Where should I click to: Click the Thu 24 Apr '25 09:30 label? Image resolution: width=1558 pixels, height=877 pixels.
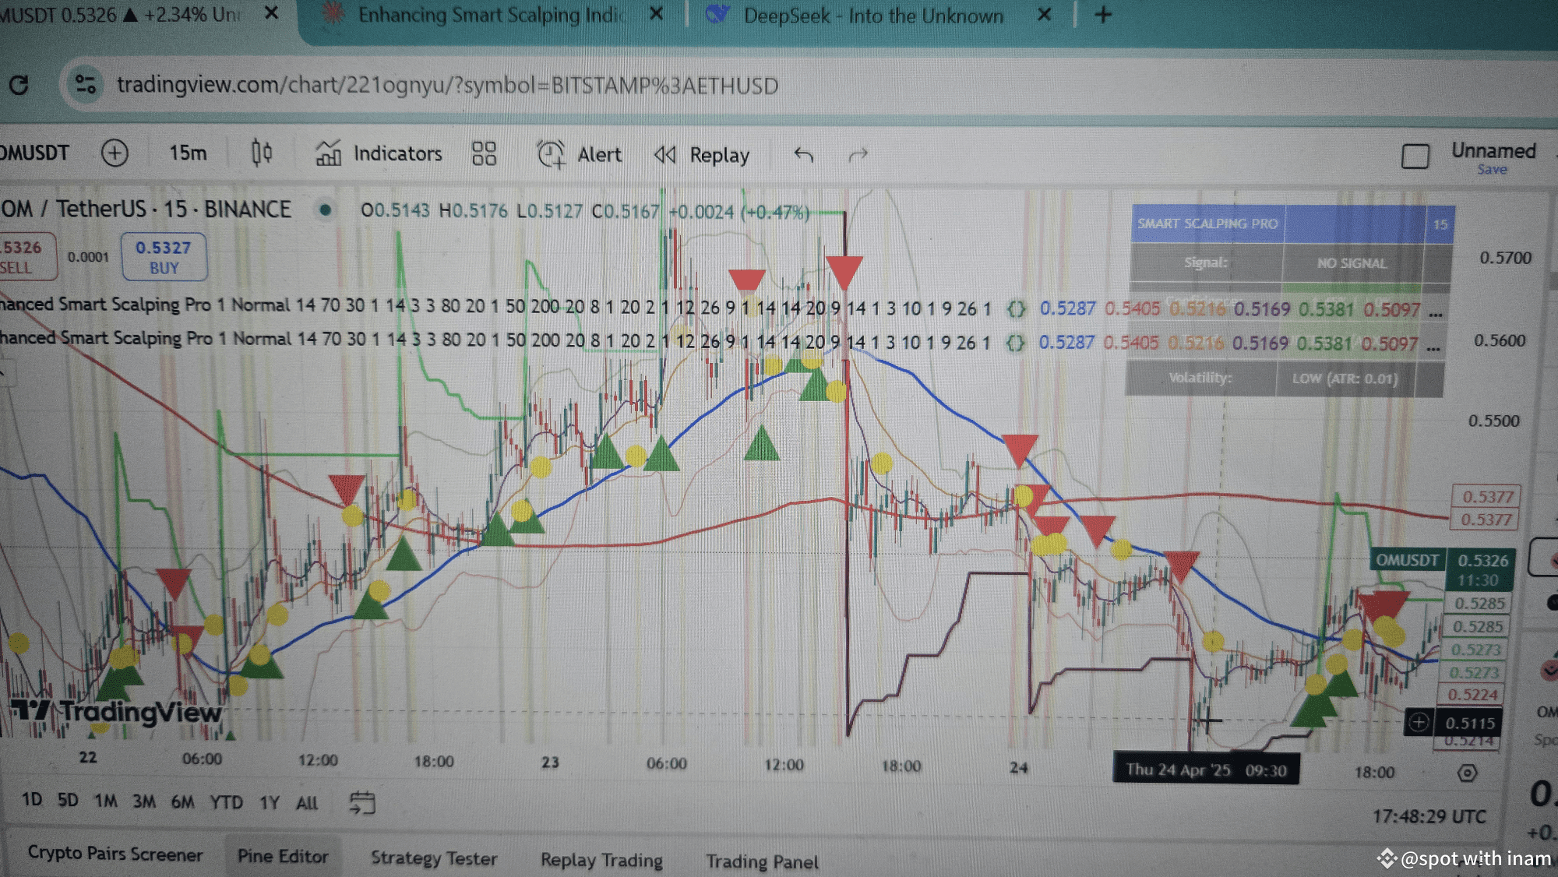tap(1206, 770)
